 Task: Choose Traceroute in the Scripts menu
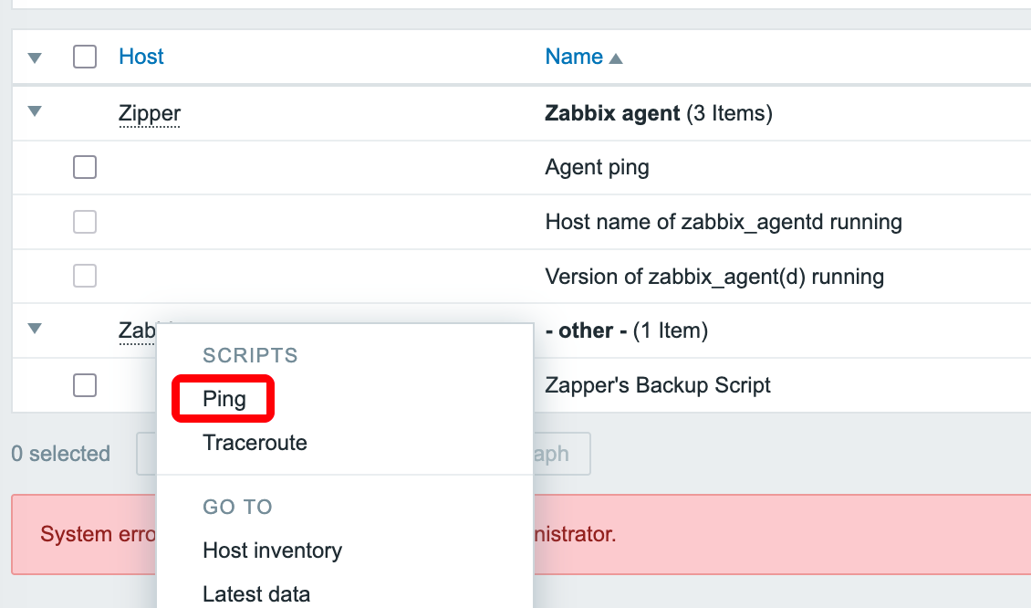tap(255, 444)
